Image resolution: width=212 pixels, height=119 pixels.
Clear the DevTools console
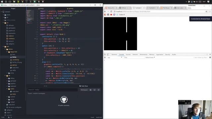click(105, 58)
